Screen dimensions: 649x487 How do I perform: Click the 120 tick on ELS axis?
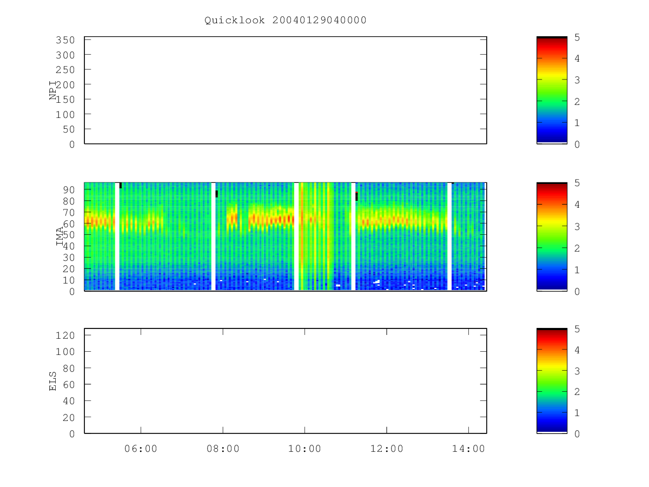click(x=64, y=335)
